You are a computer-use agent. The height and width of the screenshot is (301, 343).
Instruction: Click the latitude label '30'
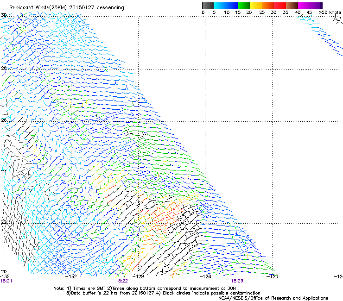click(x=4, y=15)
